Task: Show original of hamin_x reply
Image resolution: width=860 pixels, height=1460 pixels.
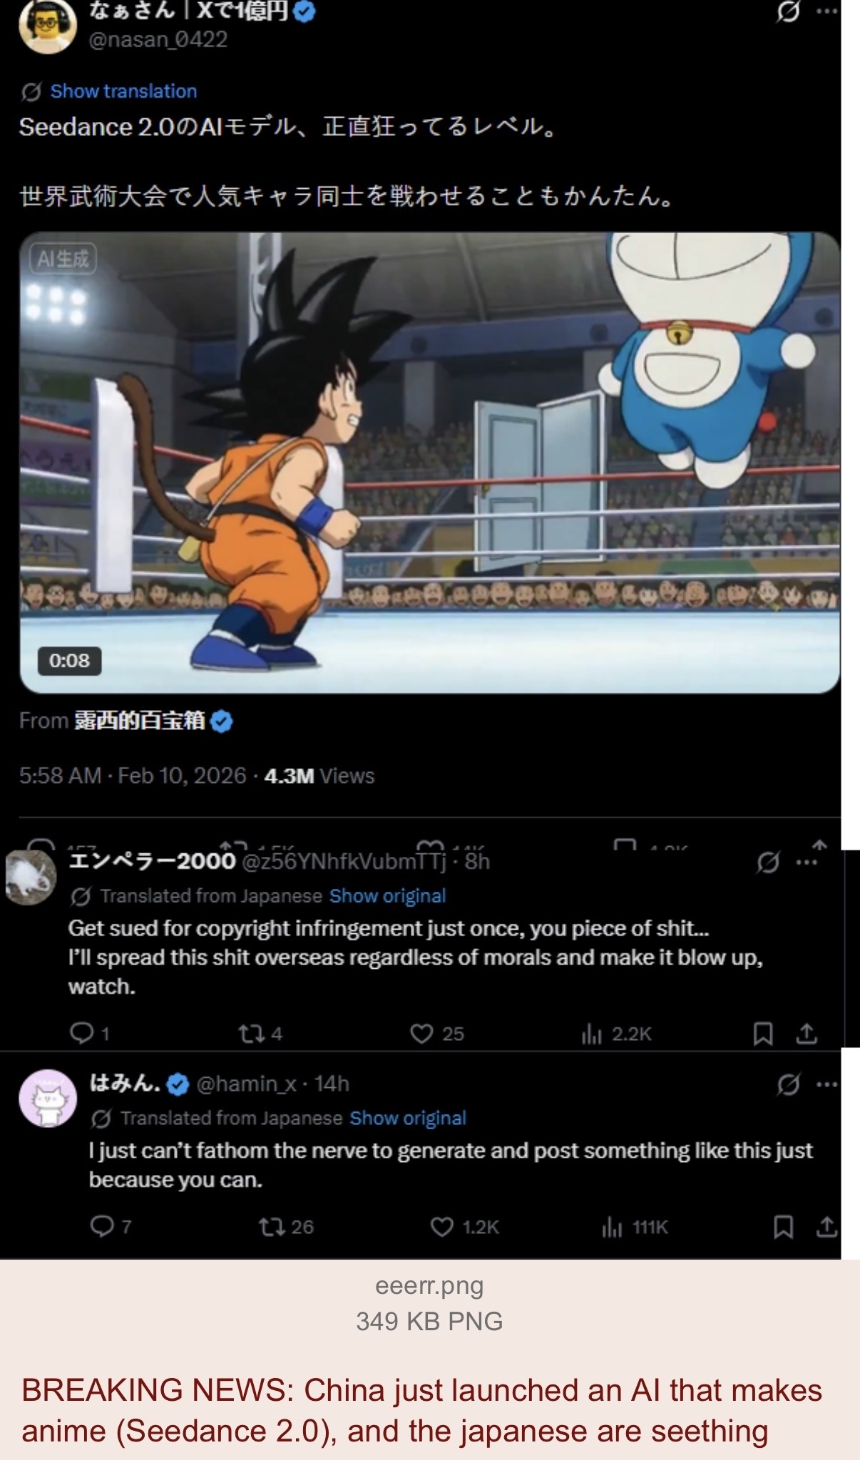Action: [x=408, y=1118]
